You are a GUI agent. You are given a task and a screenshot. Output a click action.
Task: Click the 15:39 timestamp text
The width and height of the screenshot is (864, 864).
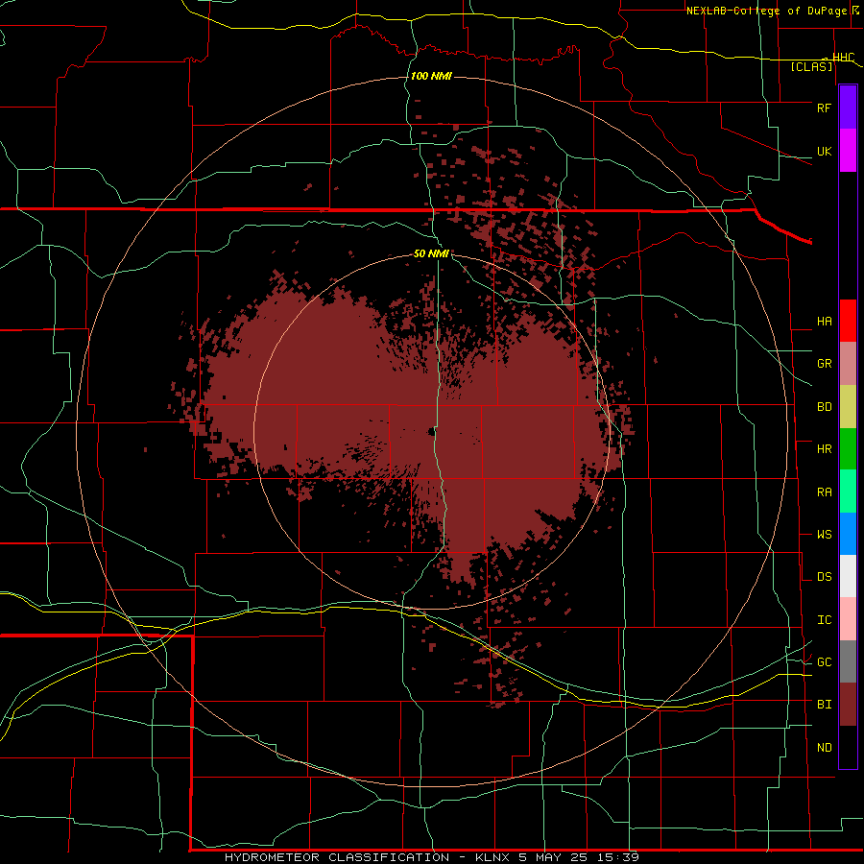pos(620,857)
